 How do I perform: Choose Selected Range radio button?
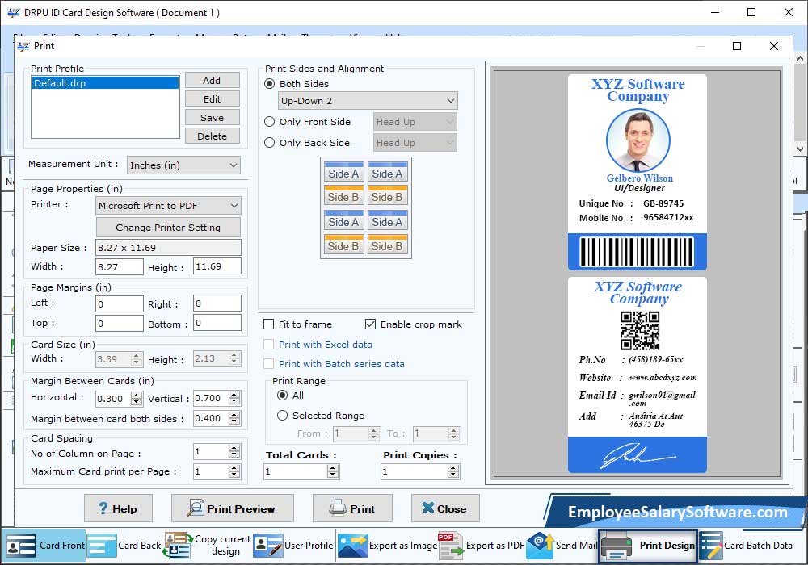pos(282,415)
